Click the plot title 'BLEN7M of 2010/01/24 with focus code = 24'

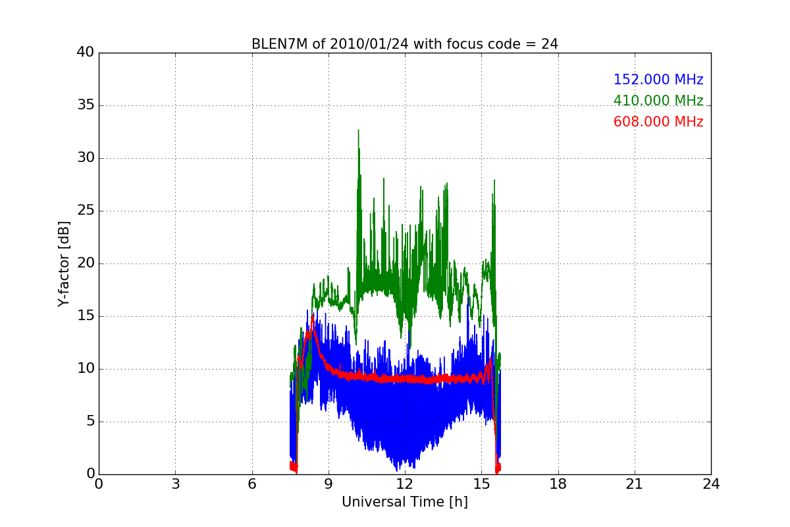pos(404,44)
